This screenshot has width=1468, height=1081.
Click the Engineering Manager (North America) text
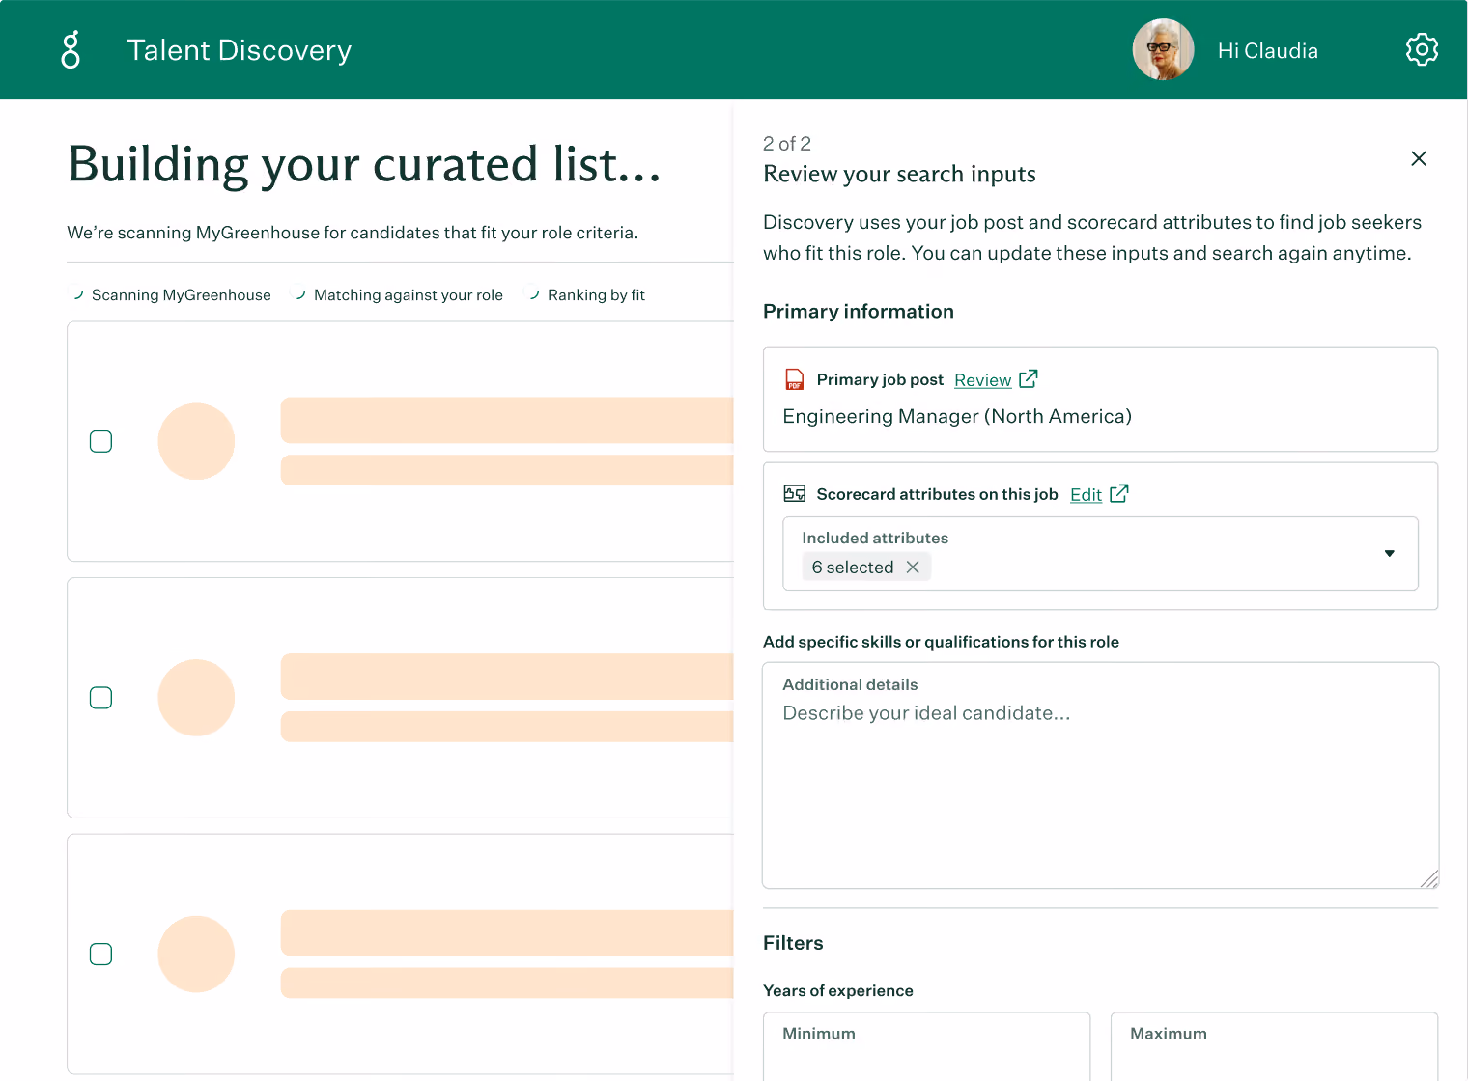(x=957, y=416)
